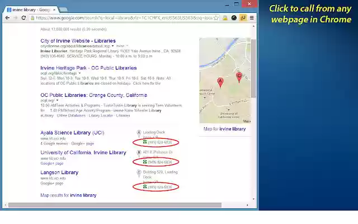Click the scroll down arrow of vertical scrollbar
Screen dimensions: 358x224
coord(253,199)
